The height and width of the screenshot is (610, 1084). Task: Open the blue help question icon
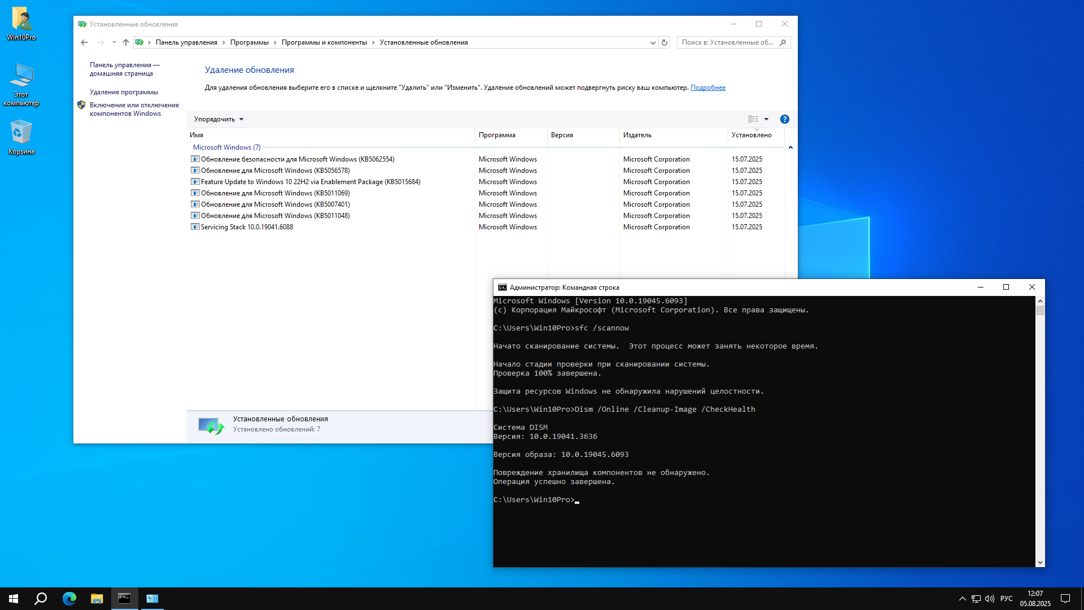[784, 119]
